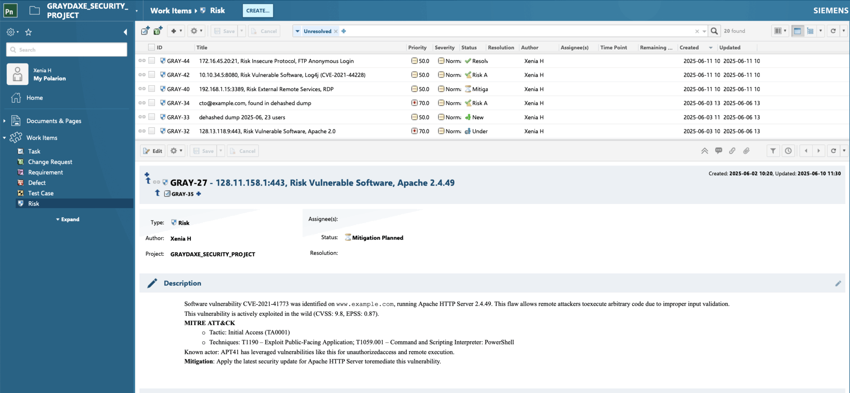Open the project name dropdown arrow
Screen dimensions: 850x393
(x=137, y=11)
